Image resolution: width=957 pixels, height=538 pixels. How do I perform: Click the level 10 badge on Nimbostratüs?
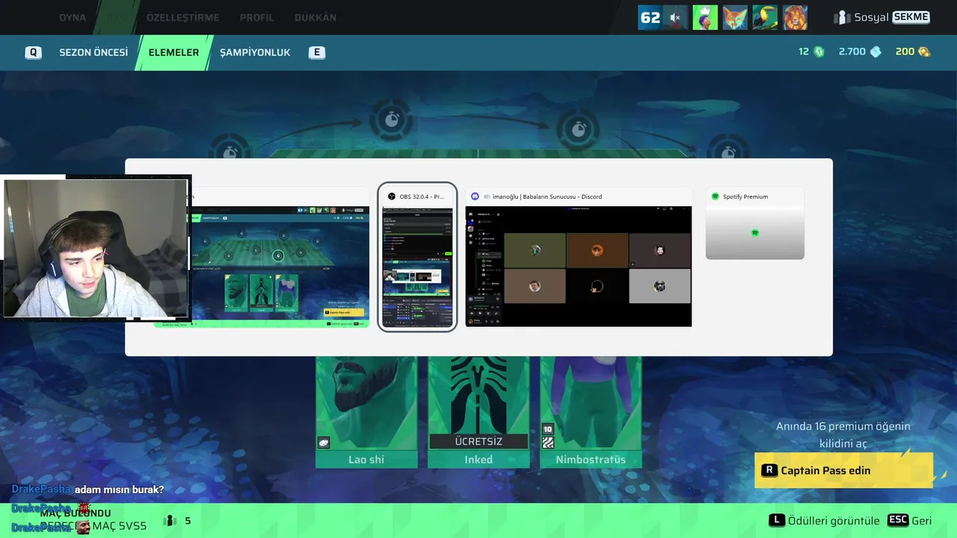[547, 429]
